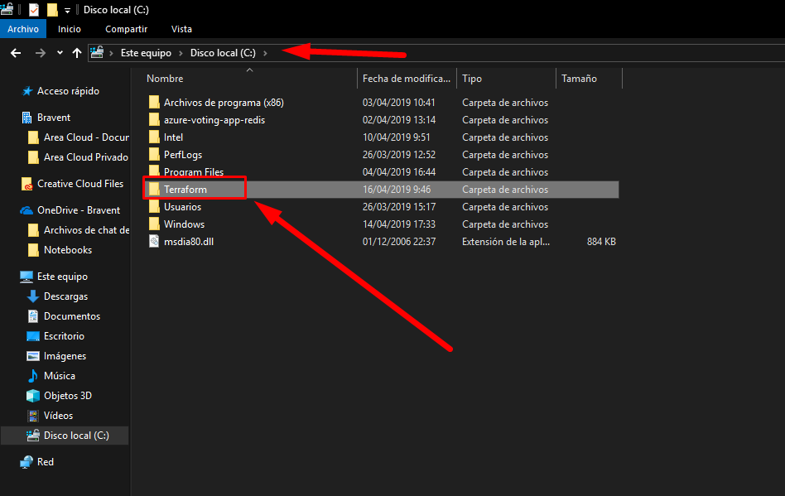Click the Escritorio desktop icon
Image resolution: width=785 pixels, height=496 pixels.
(33, 336)
